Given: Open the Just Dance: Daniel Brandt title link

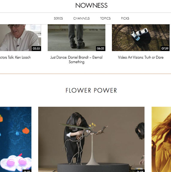Looking at the screenshot, I should [76, 60].
